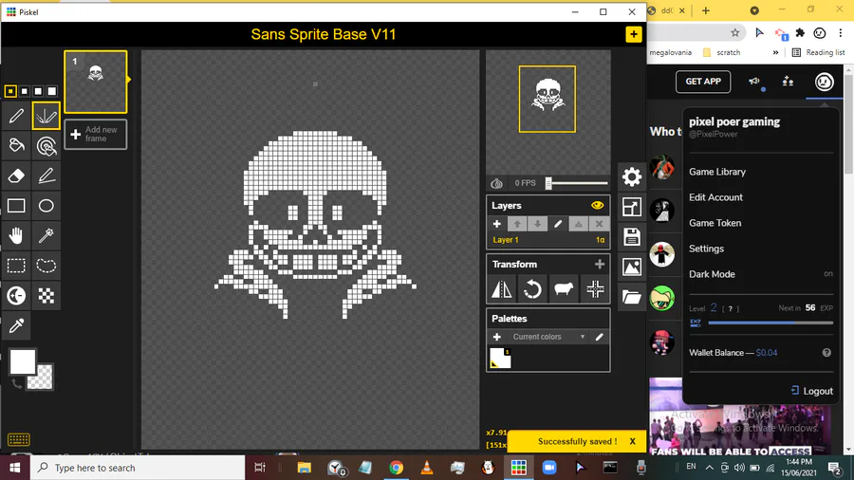
Task: Click the Flip vertically transform icon
Action: coord(502,289)
